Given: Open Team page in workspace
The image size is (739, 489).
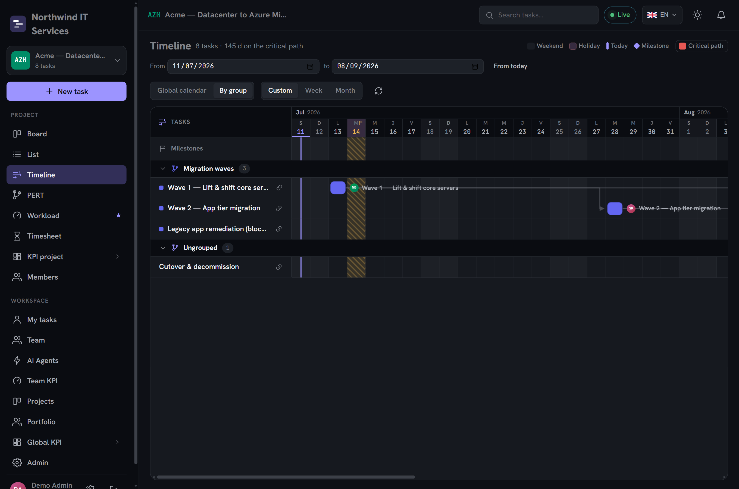Looking at the screenshot, I should pos(66,340).
